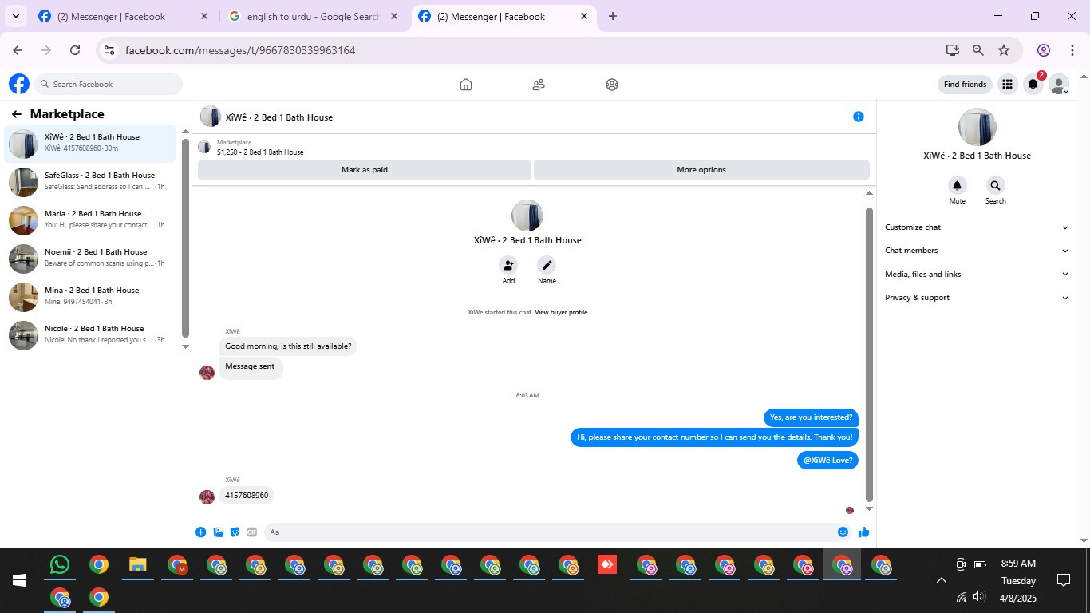Open a new Chrome tab
This screenshot has height=613, width=1090.
(x=613, y=16)
